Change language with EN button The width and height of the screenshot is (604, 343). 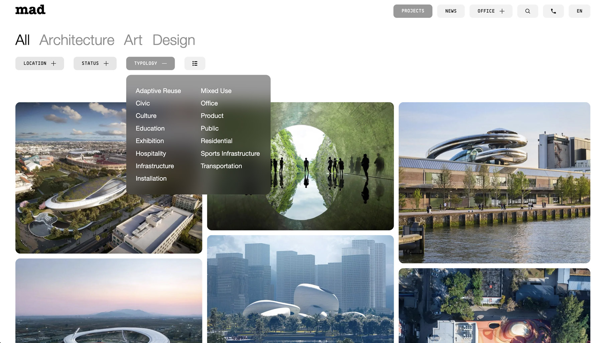(579, 11)
